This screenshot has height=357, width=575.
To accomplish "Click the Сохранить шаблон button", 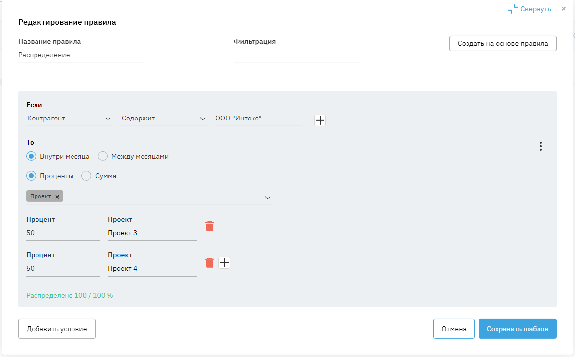I will coord(517,329).
